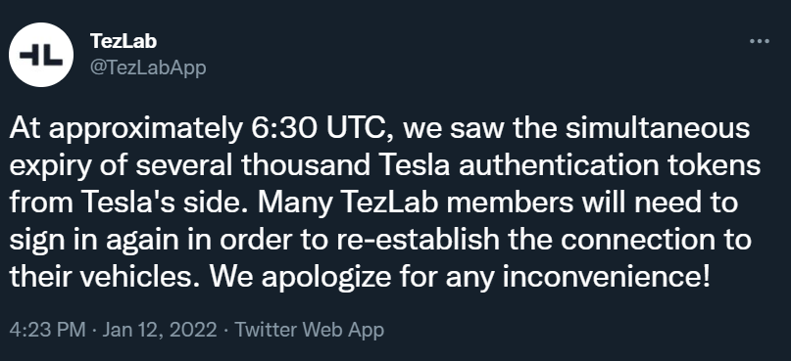
Task: Click the words "their vehicles"
Action: tap(100, 277)
